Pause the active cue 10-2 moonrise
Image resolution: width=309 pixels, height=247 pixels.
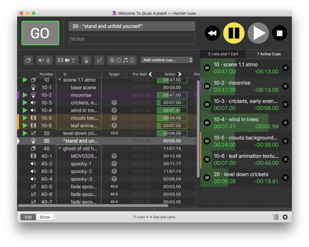207,86
